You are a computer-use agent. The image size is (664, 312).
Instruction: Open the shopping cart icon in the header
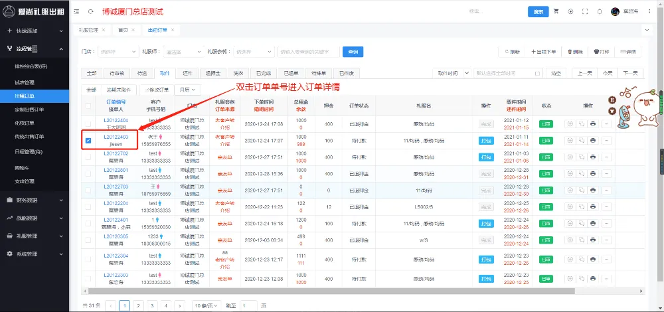(x=556, y=12)
